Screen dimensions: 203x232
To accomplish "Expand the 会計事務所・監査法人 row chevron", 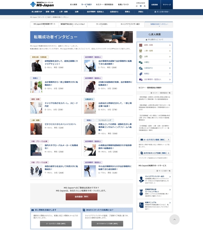I will point(170,80).
